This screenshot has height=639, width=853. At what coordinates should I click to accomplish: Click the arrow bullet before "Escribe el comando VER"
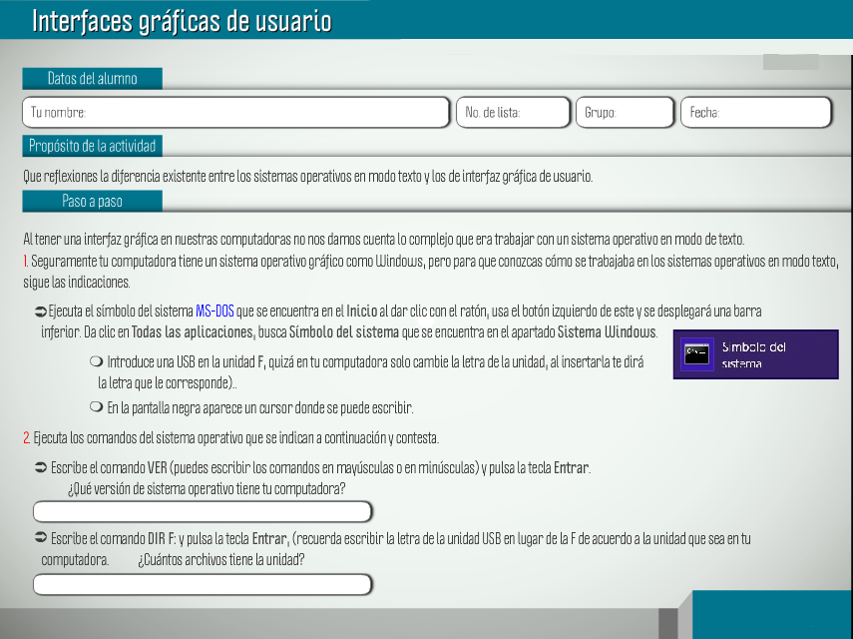pyautogui.click(x=41, y=468)
